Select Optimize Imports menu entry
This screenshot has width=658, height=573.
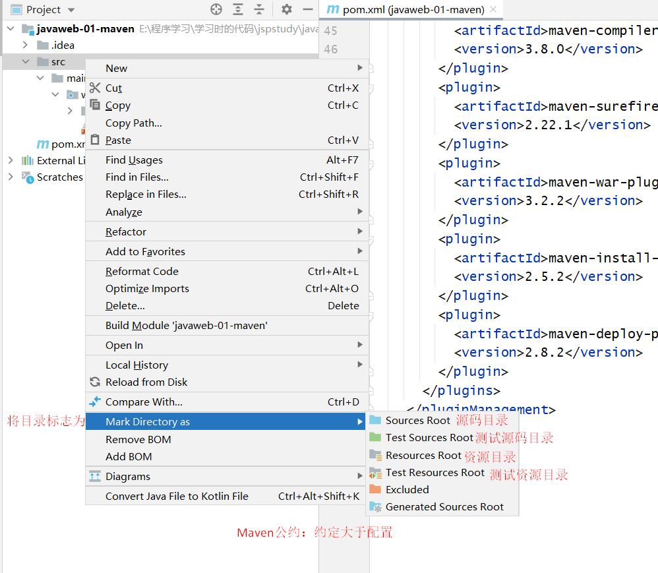(227, 288)
